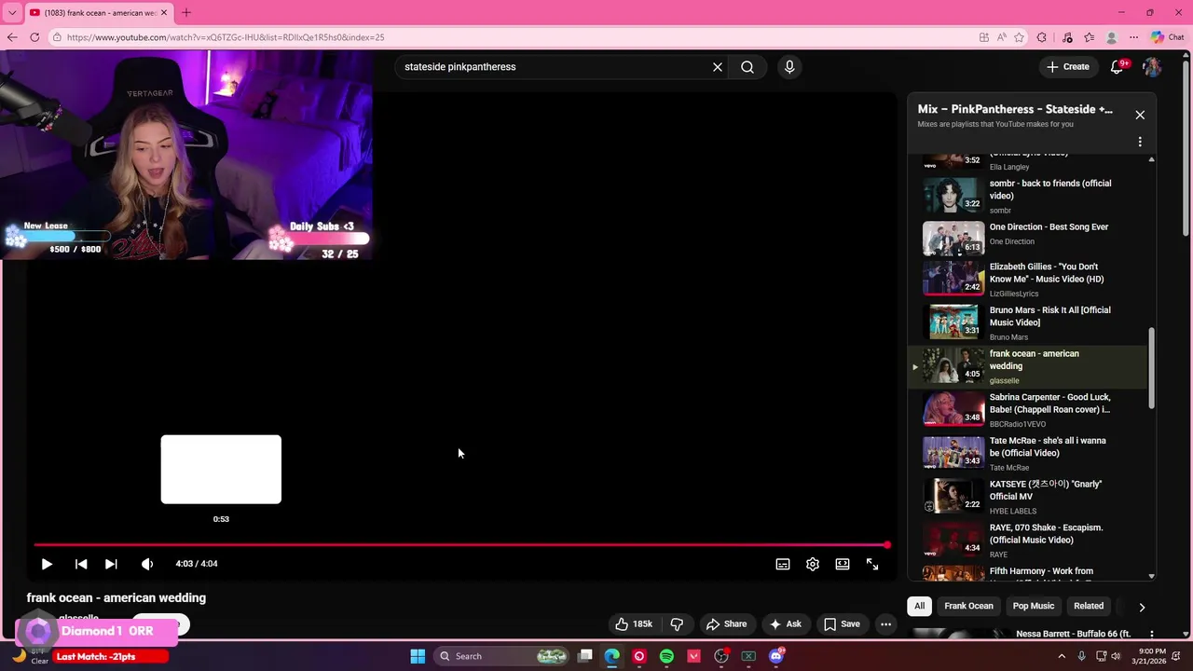This screenshot has width=1193, height=671.
Task: Add page to favorites star
Action: click(x=1019, y=37)
